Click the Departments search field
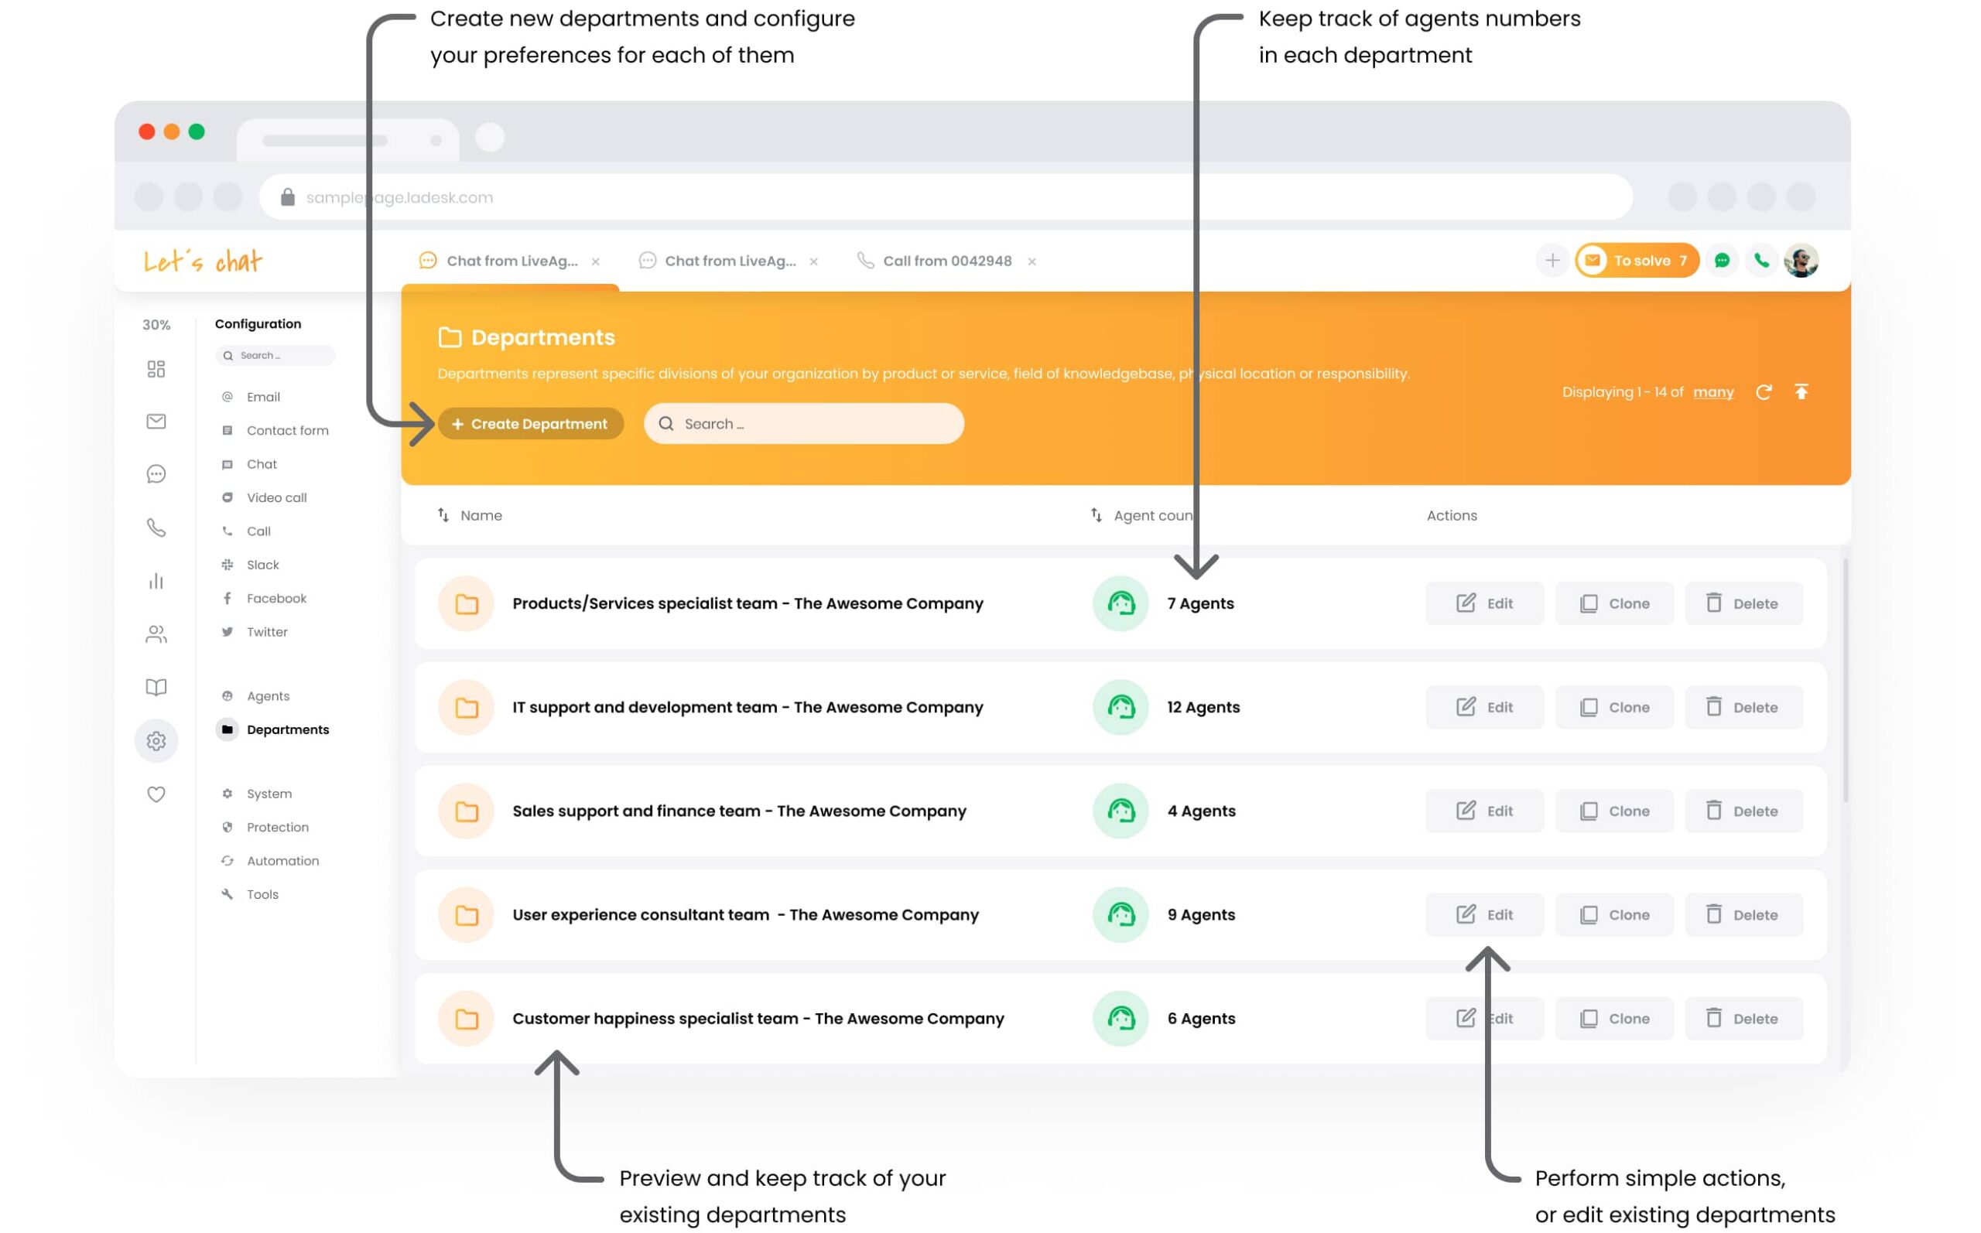This screenshot has width=1981, height=1233. click(803, 423)
